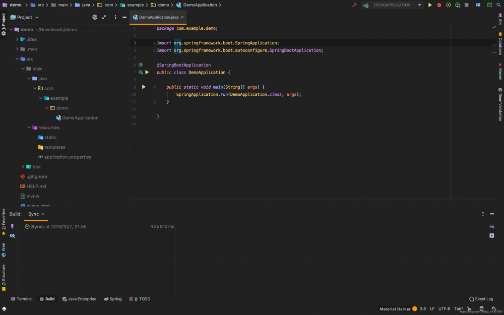Start debugging with the red bug icon
The height and width of the screenshot is (315, 504).
coord(439,5)
